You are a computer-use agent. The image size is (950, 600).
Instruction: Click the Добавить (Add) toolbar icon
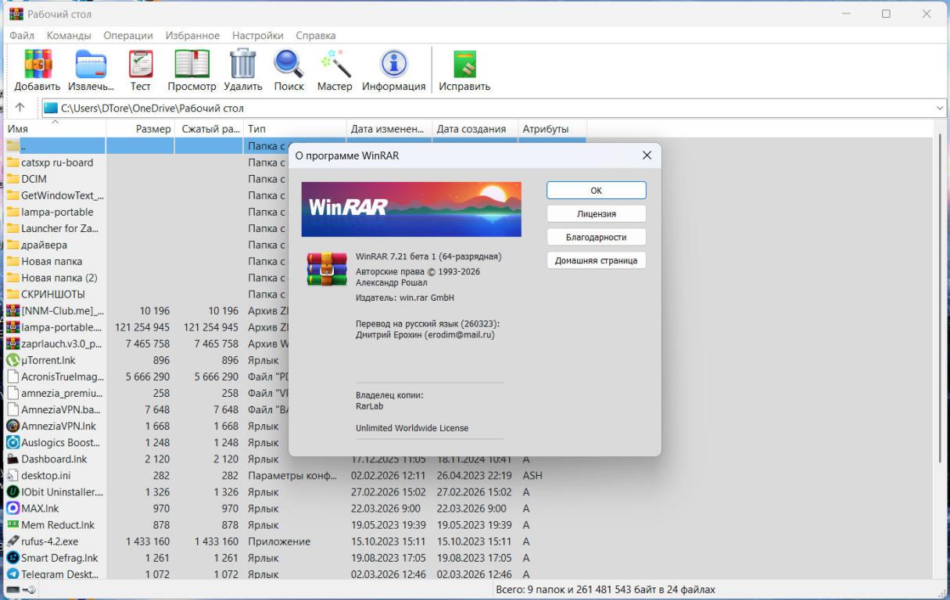(x=37, y=65)
